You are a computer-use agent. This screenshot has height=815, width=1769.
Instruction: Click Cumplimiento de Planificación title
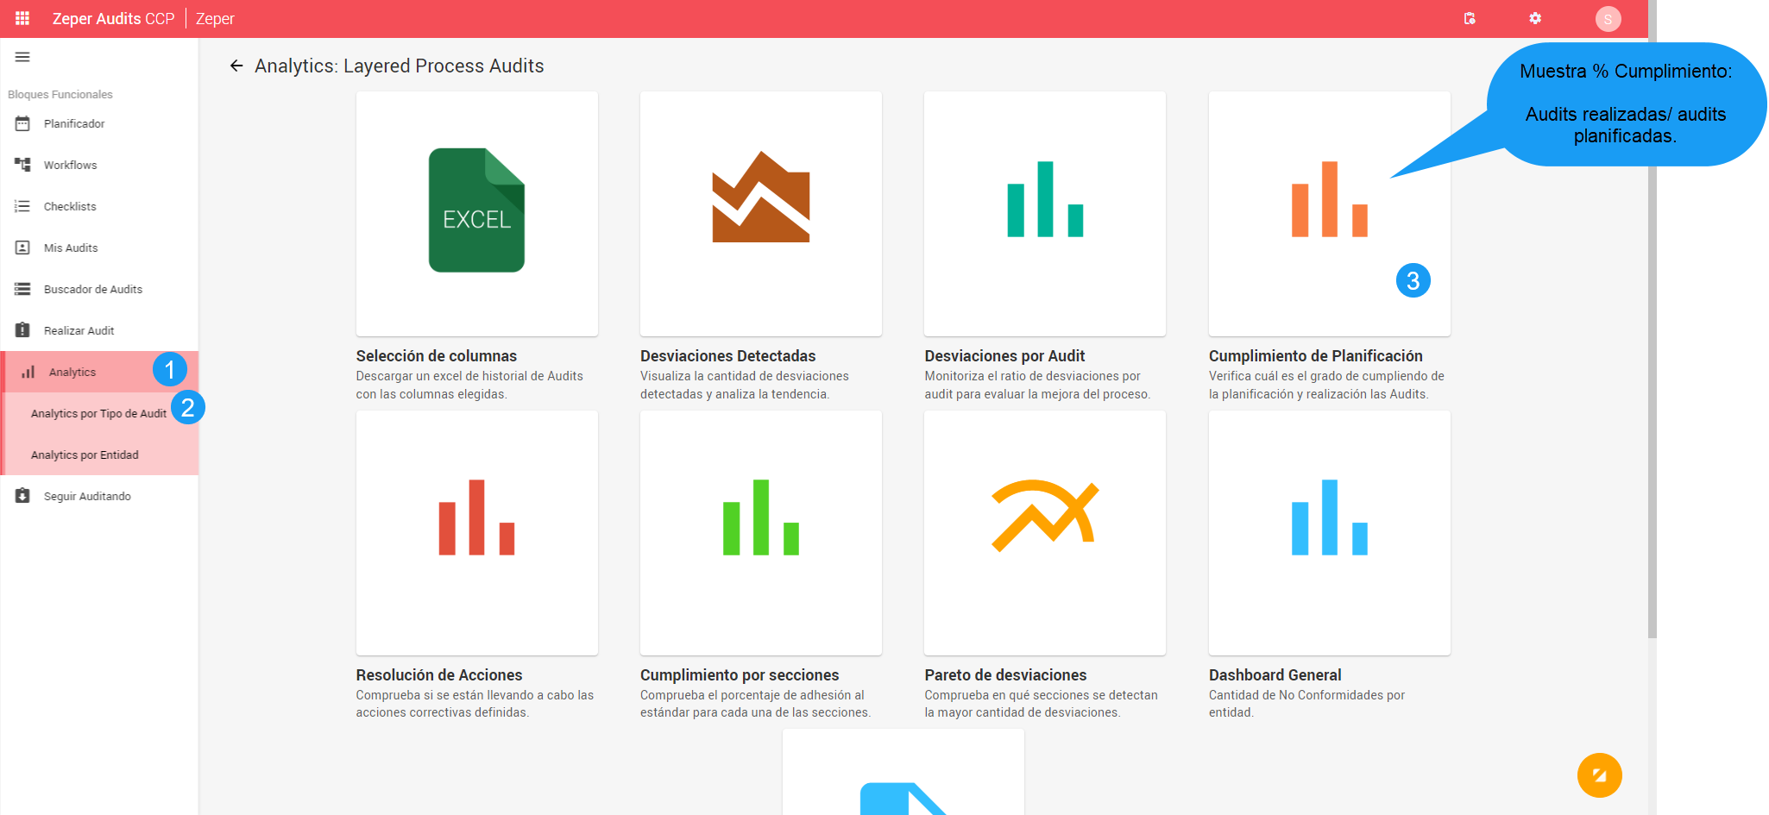point(1315,355)
